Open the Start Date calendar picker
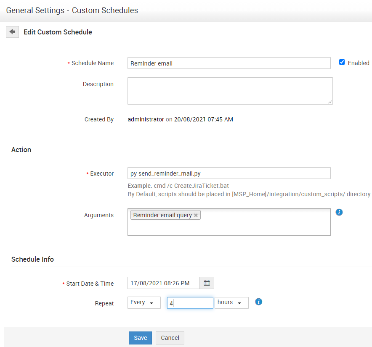372x347 pixels. tap(207, 283)
